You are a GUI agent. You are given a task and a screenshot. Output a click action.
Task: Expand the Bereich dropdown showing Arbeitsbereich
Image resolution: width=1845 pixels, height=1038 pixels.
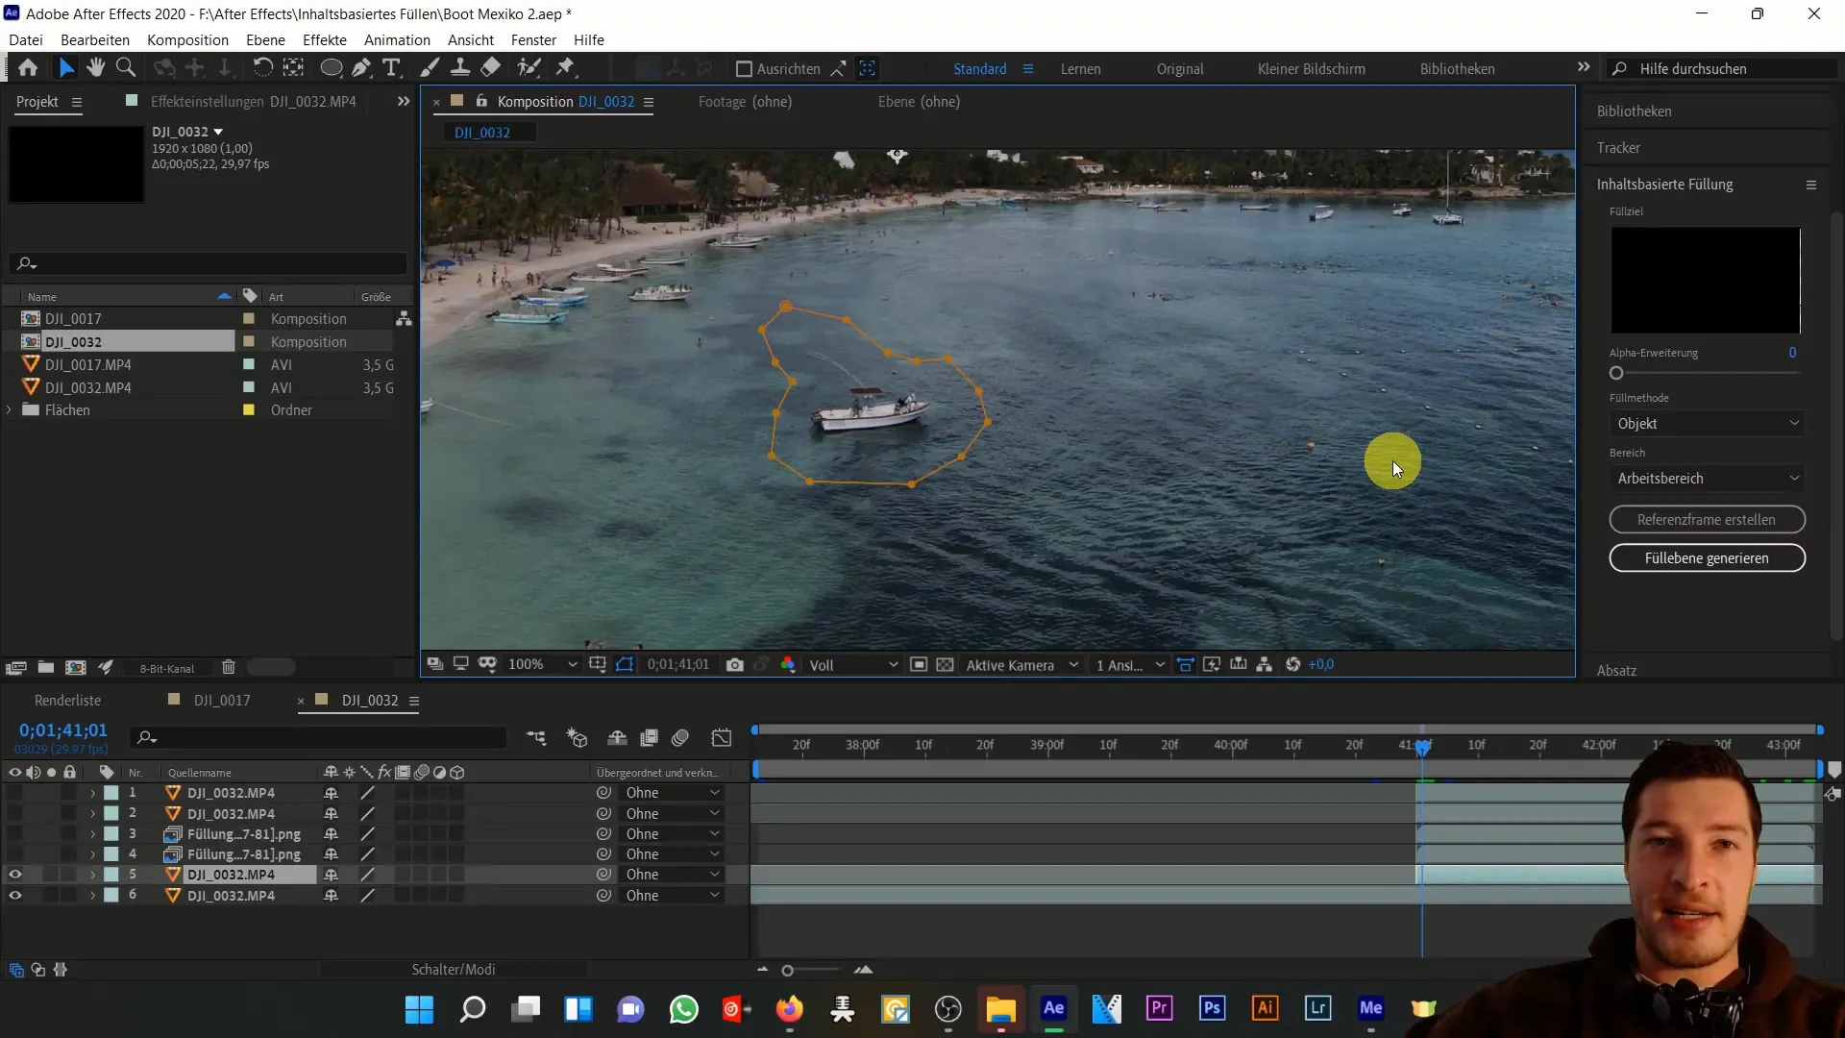1710,478
